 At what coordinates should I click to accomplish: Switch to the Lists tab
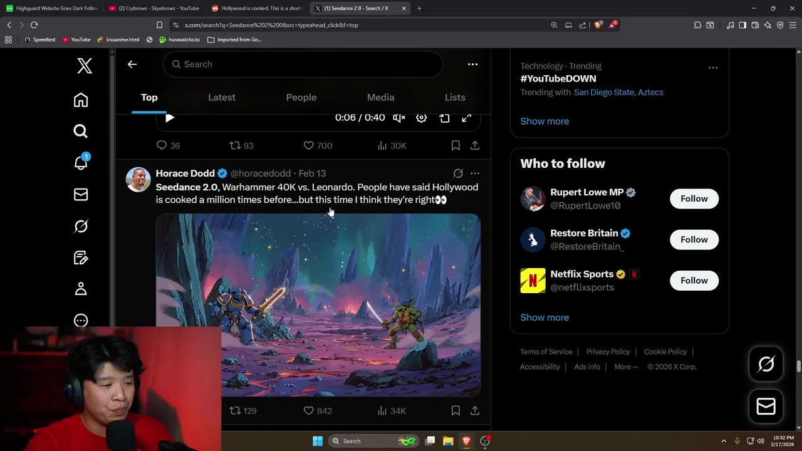point(455,97)
